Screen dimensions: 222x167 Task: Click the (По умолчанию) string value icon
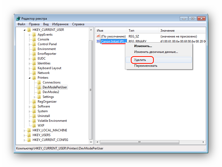tap(98, 36)
